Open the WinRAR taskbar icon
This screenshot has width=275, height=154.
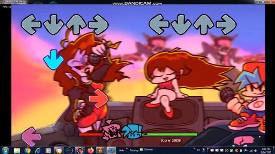pyautogui.click(x=101, y=150)
